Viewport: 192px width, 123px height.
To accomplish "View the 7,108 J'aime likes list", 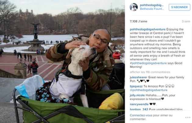I will pyautogui.click(x=138, y=21).
